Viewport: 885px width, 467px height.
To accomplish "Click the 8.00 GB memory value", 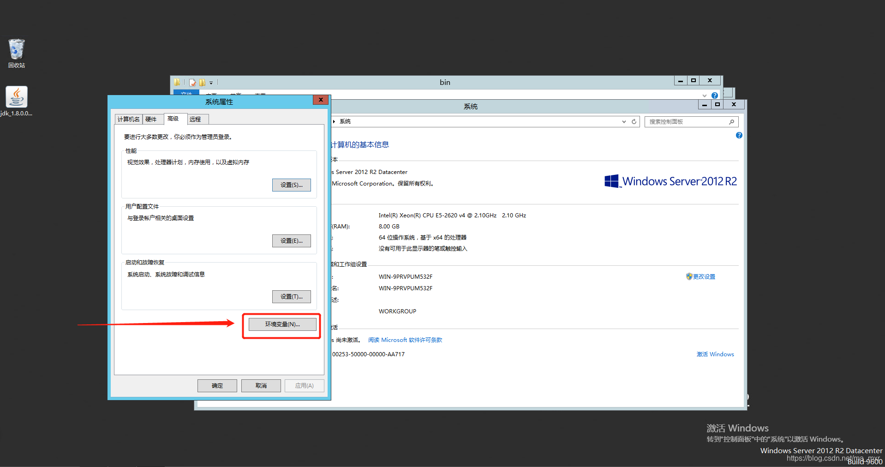I will (389, 227).
